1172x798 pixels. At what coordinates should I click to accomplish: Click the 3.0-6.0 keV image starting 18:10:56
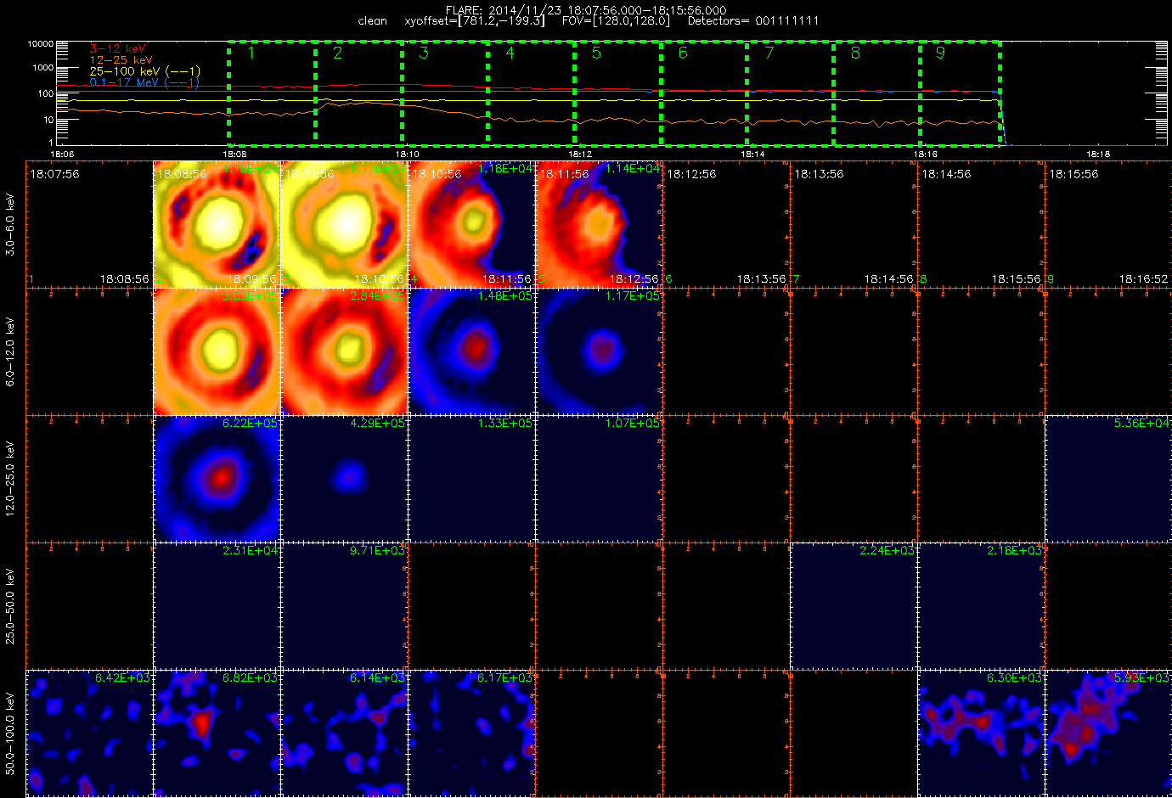471,223
